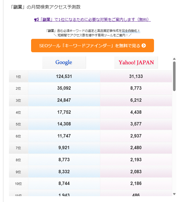Click Yahoo 9位 value 2,083

136,172
